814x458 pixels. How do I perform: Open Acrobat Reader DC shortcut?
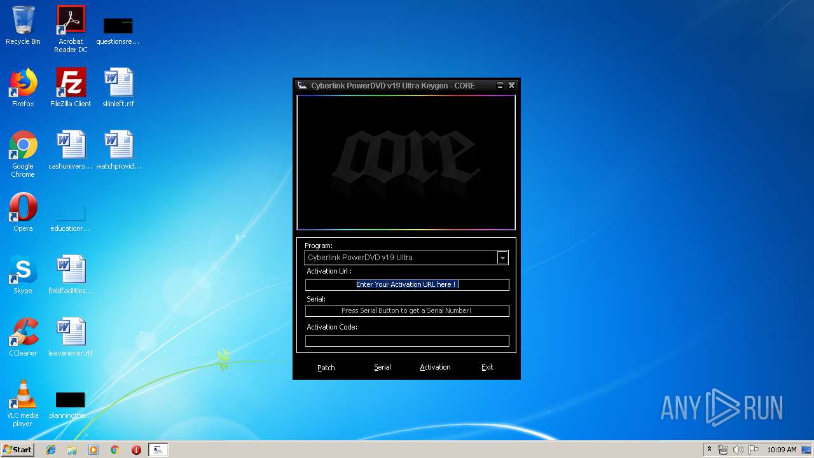tap(71, 29)
